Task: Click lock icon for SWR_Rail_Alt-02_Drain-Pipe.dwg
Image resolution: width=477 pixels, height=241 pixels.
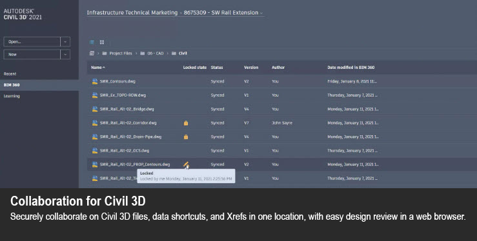Action: tap(186, 137)
